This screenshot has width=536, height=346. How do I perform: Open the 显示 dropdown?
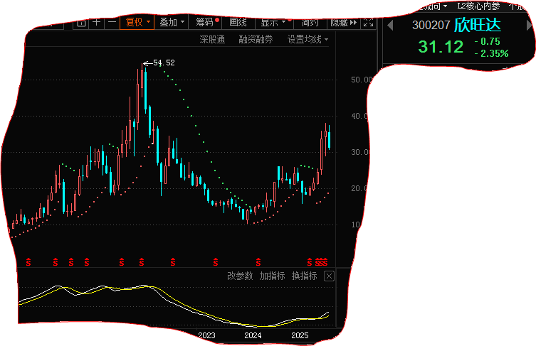click(x=273, y=23)
